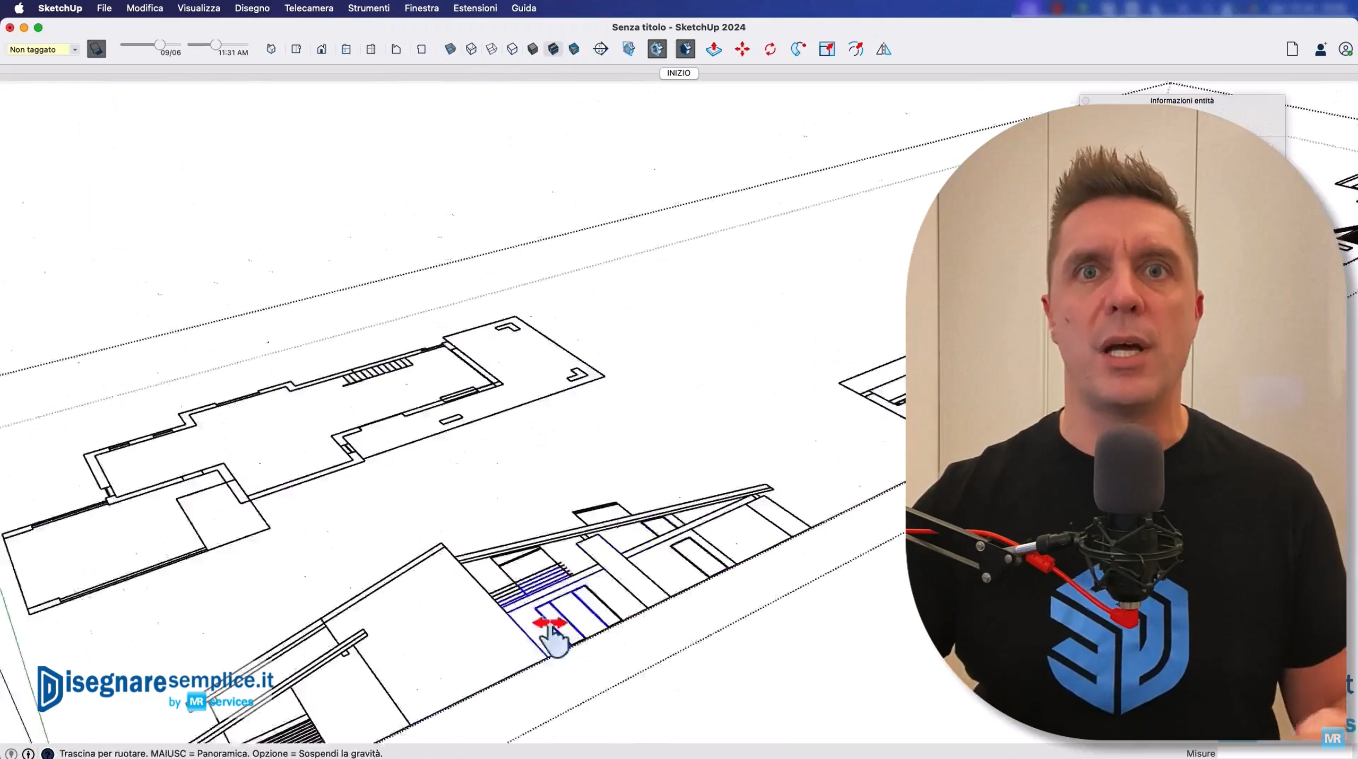Screen dimensions: 1358x759
Task: Select the Push/Pull tool
Action: [x=714, y=49]
